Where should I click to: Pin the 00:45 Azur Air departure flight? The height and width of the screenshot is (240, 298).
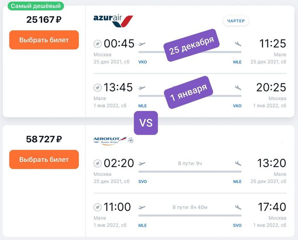[97, 44]
